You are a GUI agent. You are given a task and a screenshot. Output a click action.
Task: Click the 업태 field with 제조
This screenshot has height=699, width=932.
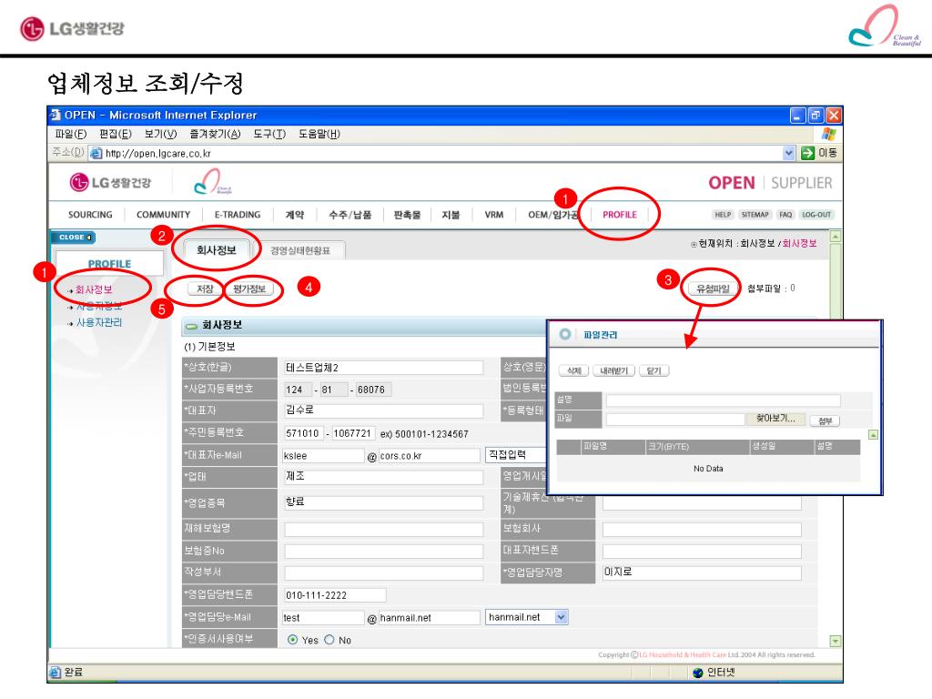(383, 477)
